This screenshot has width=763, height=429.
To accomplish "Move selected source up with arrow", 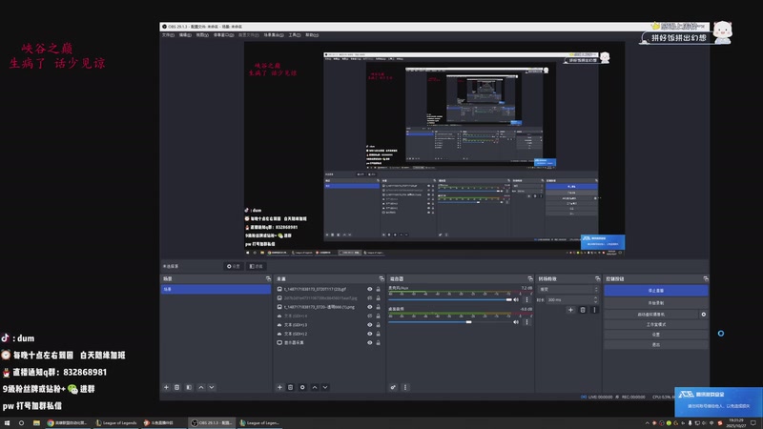I will 315,387.
